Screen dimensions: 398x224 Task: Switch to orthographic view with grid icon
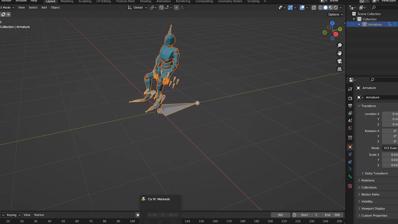tap(340, 69)
